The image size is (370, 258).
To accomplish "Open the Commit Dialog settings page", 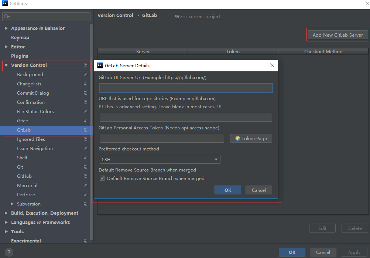I will (33, 93).
